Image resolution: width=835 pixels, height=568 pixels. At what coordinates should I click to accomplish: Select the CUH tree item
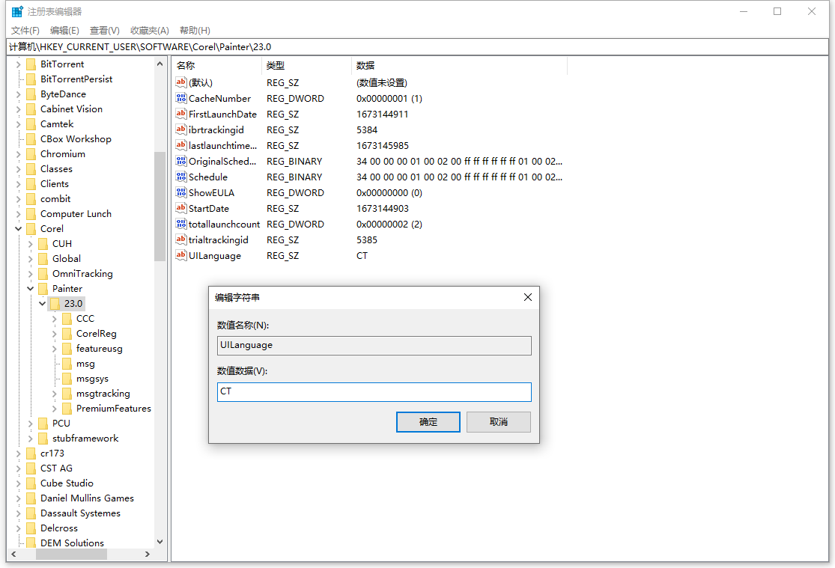(x=61, y=243)
